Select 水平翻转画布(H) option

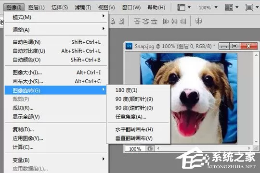click(x=134, y=129)
